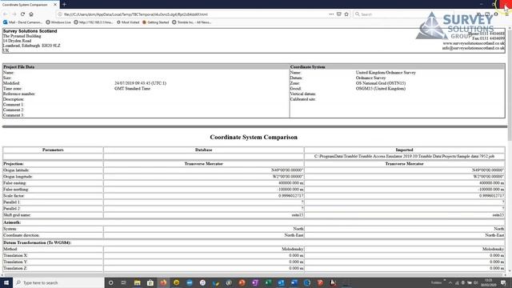Open the Mail - David Cameron bookmark

click(x=22, y=22)
